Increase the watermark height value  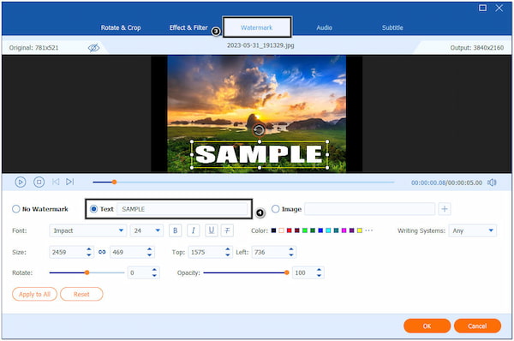coord(149,249)
